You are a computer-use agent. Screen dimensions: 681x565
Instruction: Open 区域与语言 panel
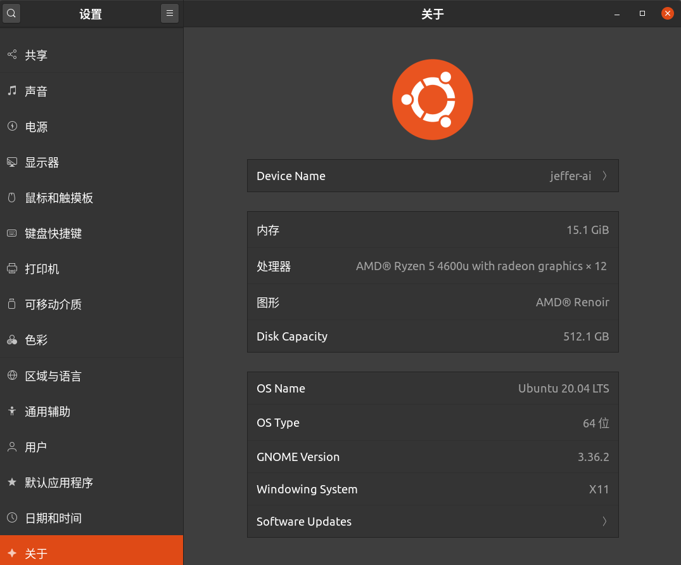[92, 376]
